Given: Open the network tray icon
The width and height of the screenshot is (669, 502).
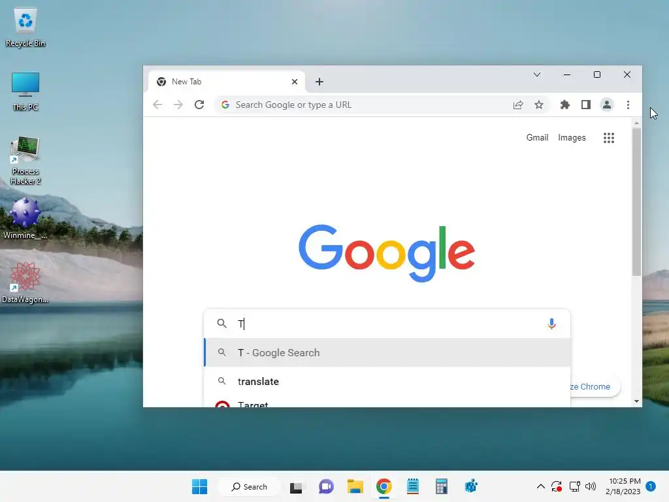Looking at the screenshot, I should (574, 486).
